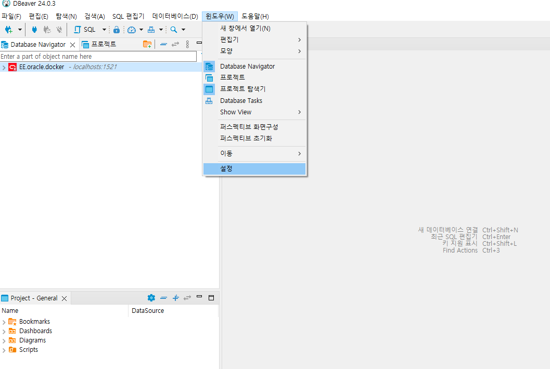The width and height of the screenshot is (550, 369).
Task: Expand the EE.oracle.docker connection node
Action: click(x=4, y=67)
